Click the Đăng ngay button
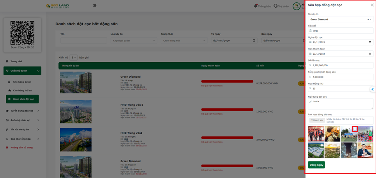 pyautogui.click(x=316, y=165)
